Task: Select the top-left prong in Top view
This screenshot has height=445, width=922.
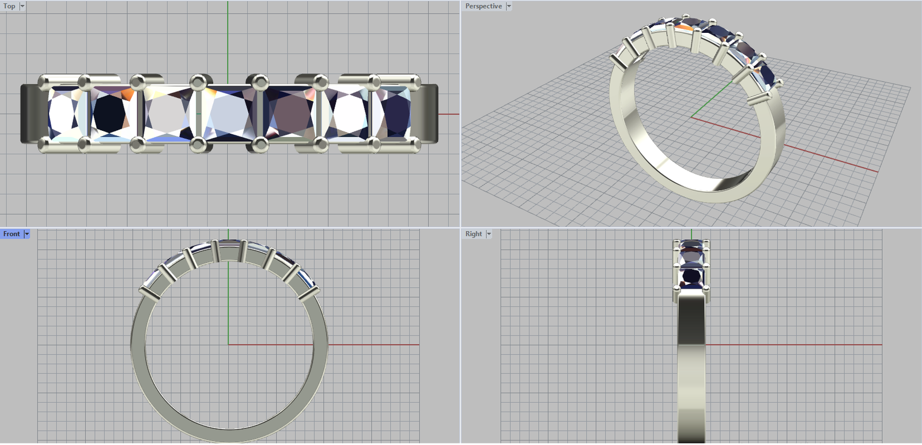Action: click(45, 82)
